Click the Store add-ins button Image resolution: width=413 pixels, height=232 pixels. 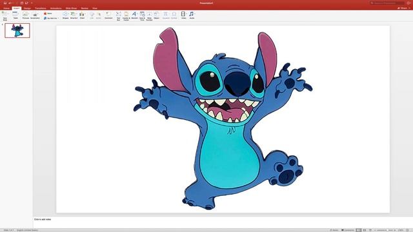[48, 14]
